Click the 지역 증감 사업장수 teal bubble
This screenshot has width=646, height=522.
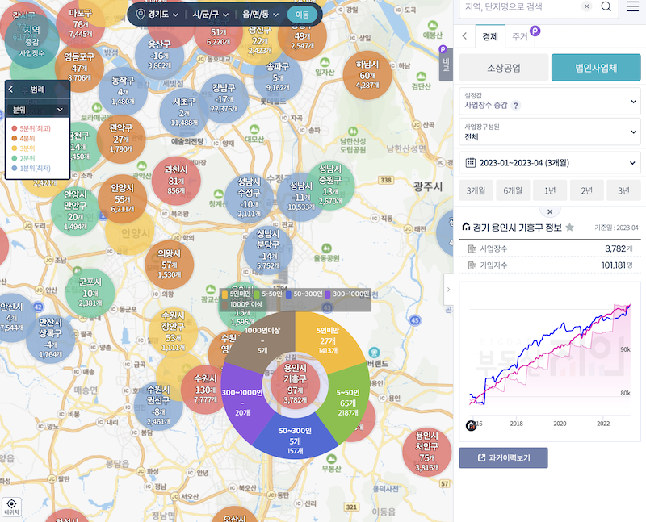(x=32, y=42)
